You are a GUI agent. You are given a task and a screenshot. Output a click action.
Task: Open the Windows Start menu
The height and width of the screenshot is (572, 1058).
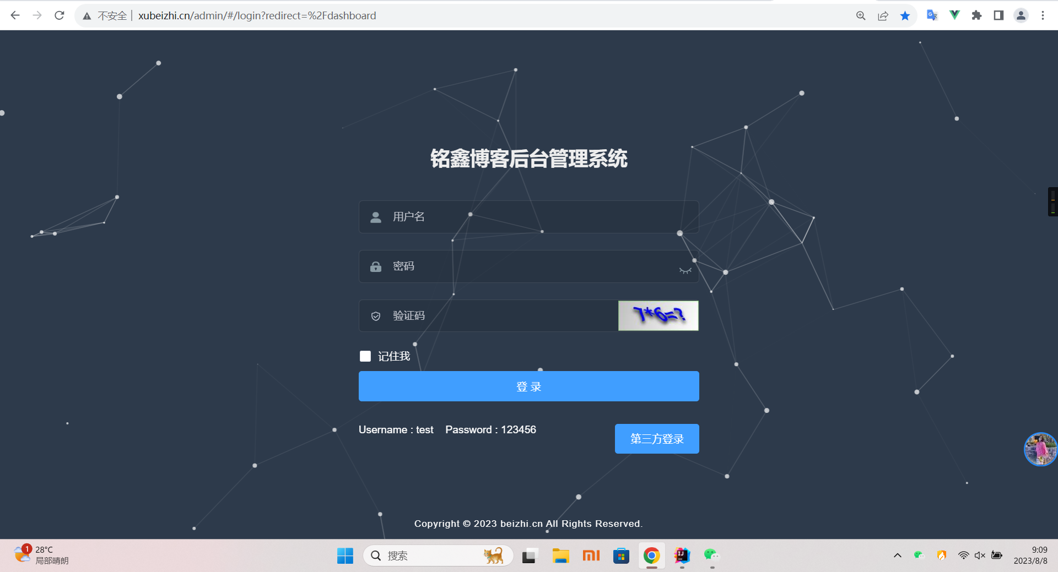pyautogui.click(x=345, y=555)
